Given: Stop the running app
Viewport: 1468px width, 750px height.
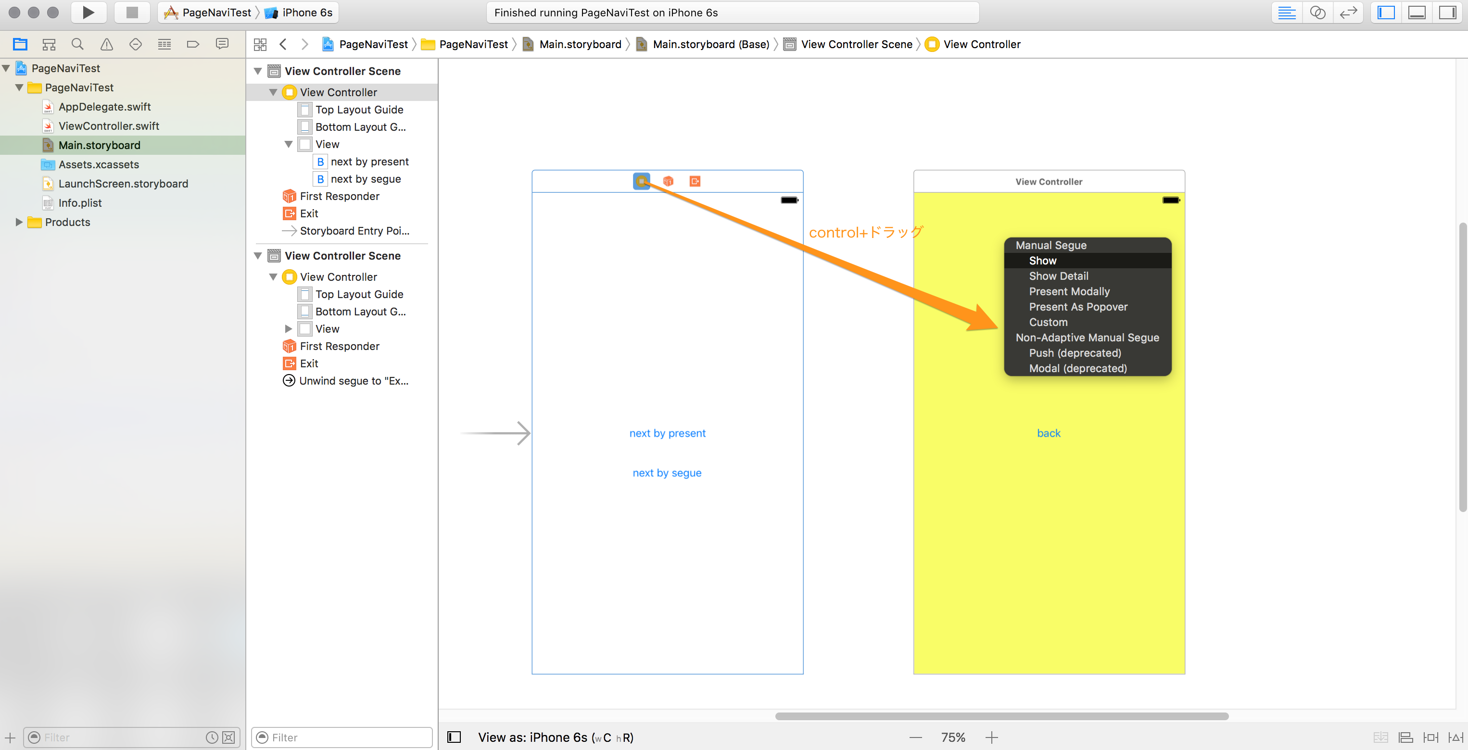Looking at the screenshot, I should (x=132, y=12).
